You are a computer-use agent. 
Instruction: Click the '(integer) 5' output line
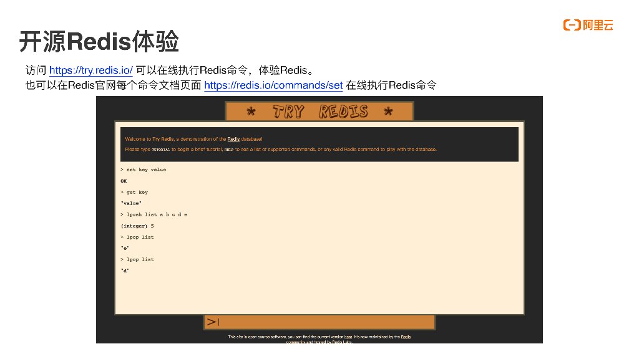137,226
